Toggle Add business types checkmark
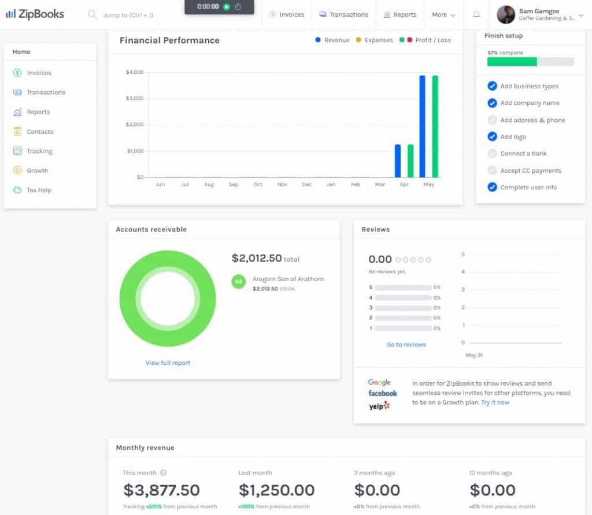Screen dimensions: 592x515 492,86
